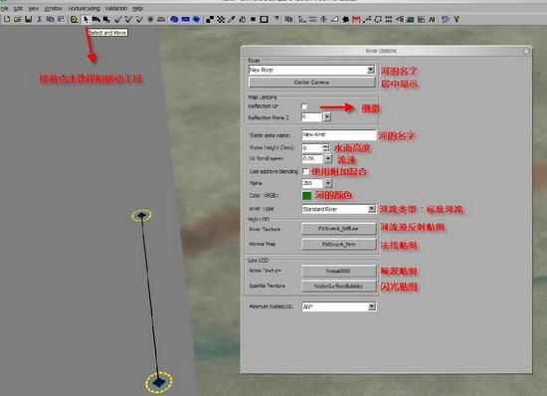This screenshot has height=396, width=547.
Task: Open the Edit menu
Action: click(x=18, y=8)
